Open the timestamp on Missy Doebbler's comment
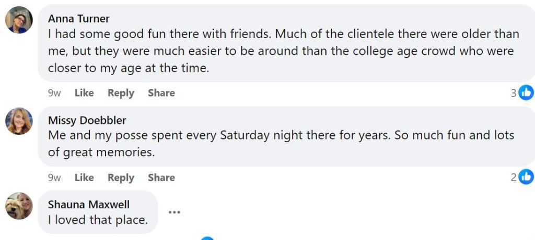This screenshot has width=535, height=240. pyautogui.click(x=54, y=178)
